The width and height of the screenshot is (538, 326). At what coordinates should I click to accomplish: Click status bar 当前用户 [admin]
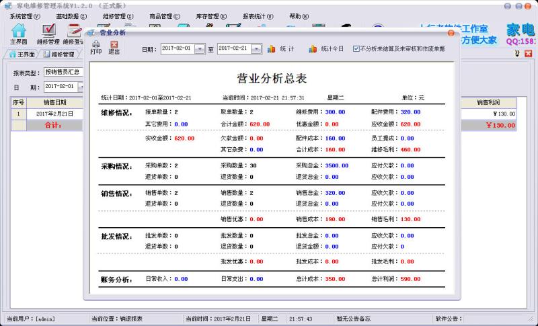point(30,319)
